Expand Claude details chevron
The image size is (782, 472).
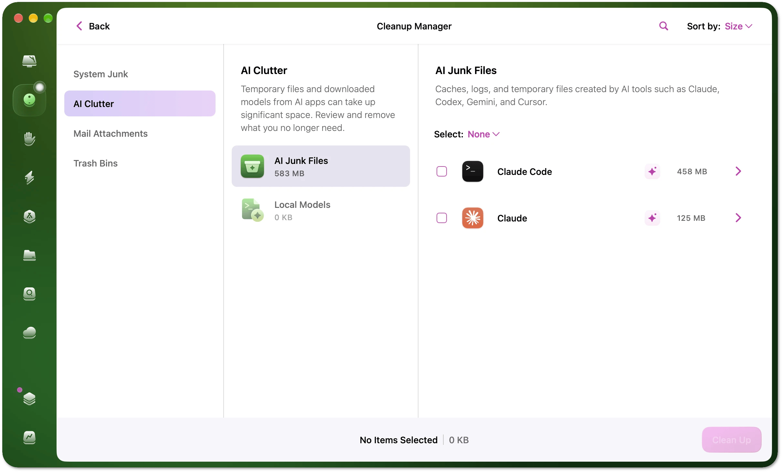(738, 218)
